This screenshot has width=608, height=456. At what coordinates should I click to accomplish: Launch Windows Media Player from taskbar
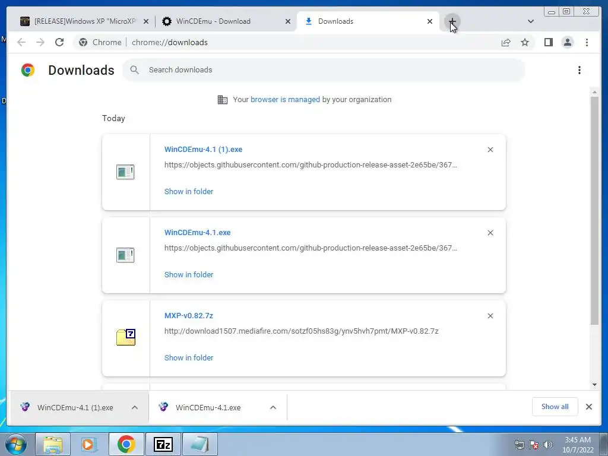click(89, 444)
